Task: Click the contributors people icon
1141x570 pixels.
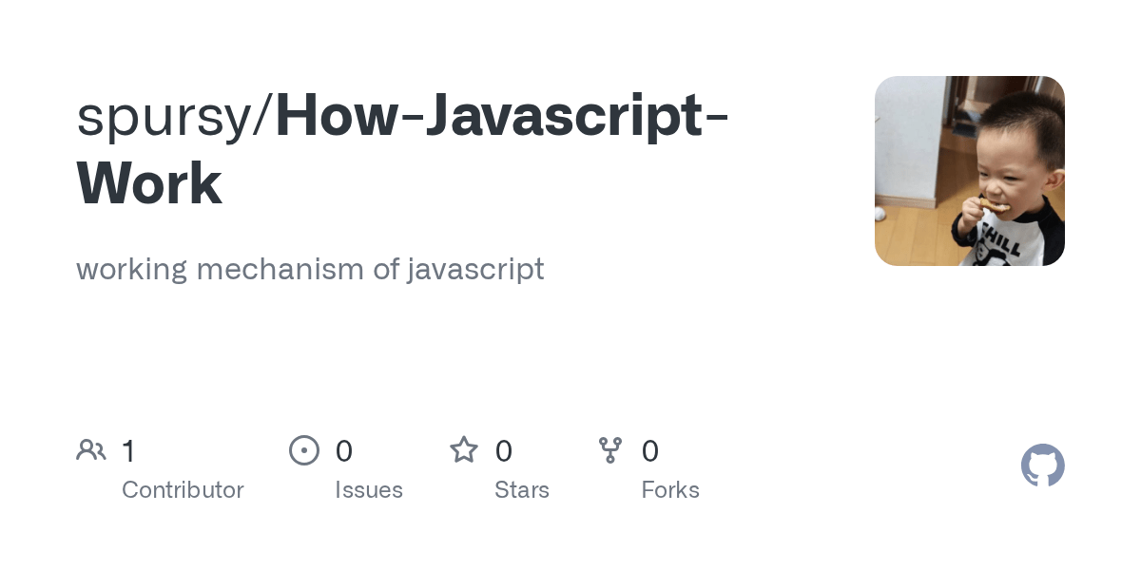Action: [x=91, y=450]
